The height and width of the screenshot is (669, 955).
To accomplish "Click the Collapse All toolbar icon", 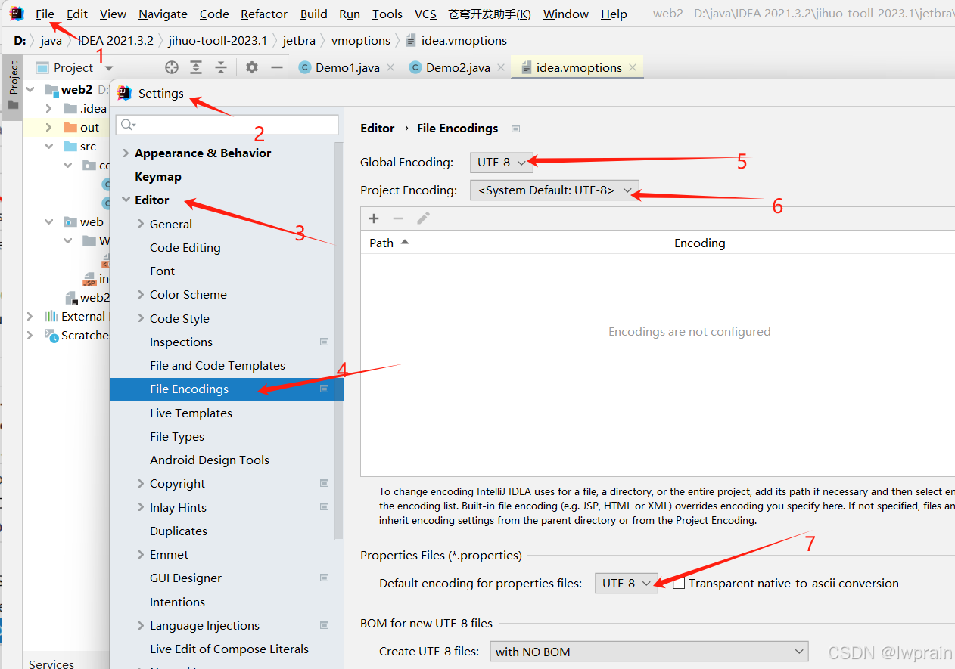I will pyautogui.click(x=221, y=67).
